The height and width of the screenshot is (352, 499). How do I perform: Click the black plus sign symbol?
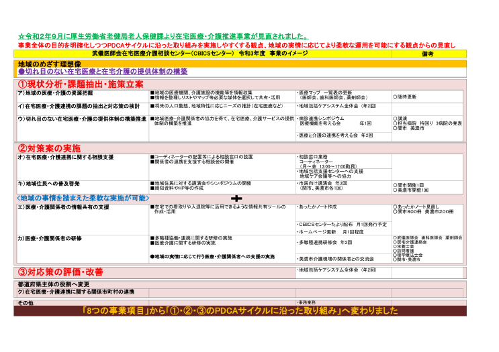point(236,198)
